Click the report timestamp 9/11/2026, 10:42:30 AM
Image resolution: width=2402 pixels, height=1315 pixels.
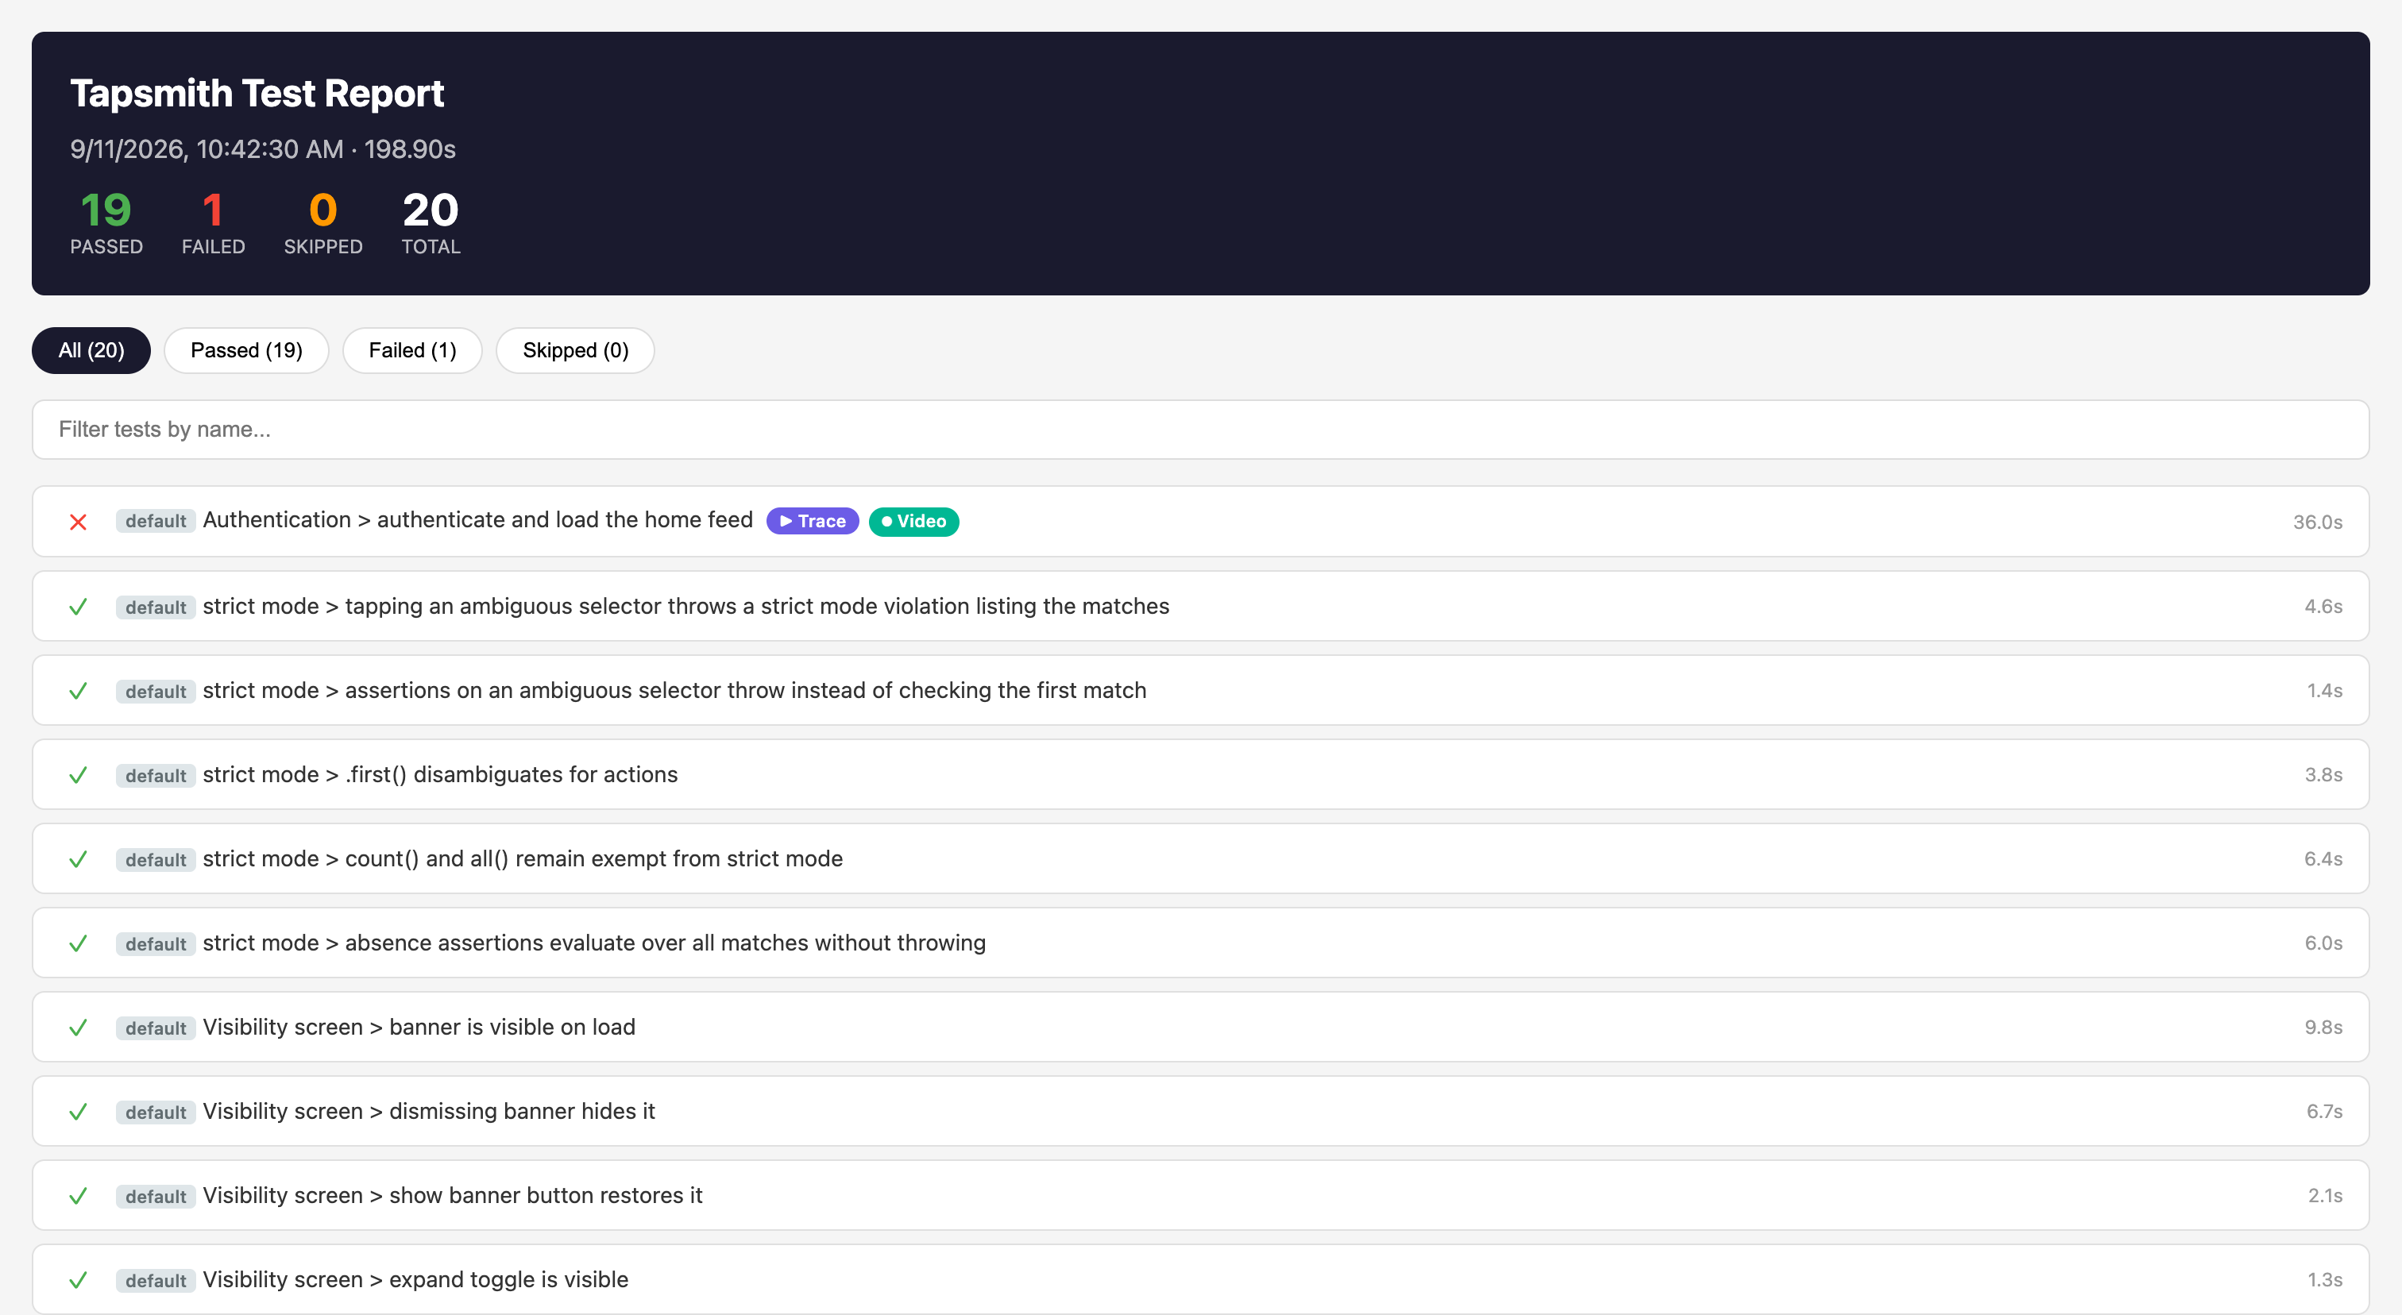click(207, 149)
